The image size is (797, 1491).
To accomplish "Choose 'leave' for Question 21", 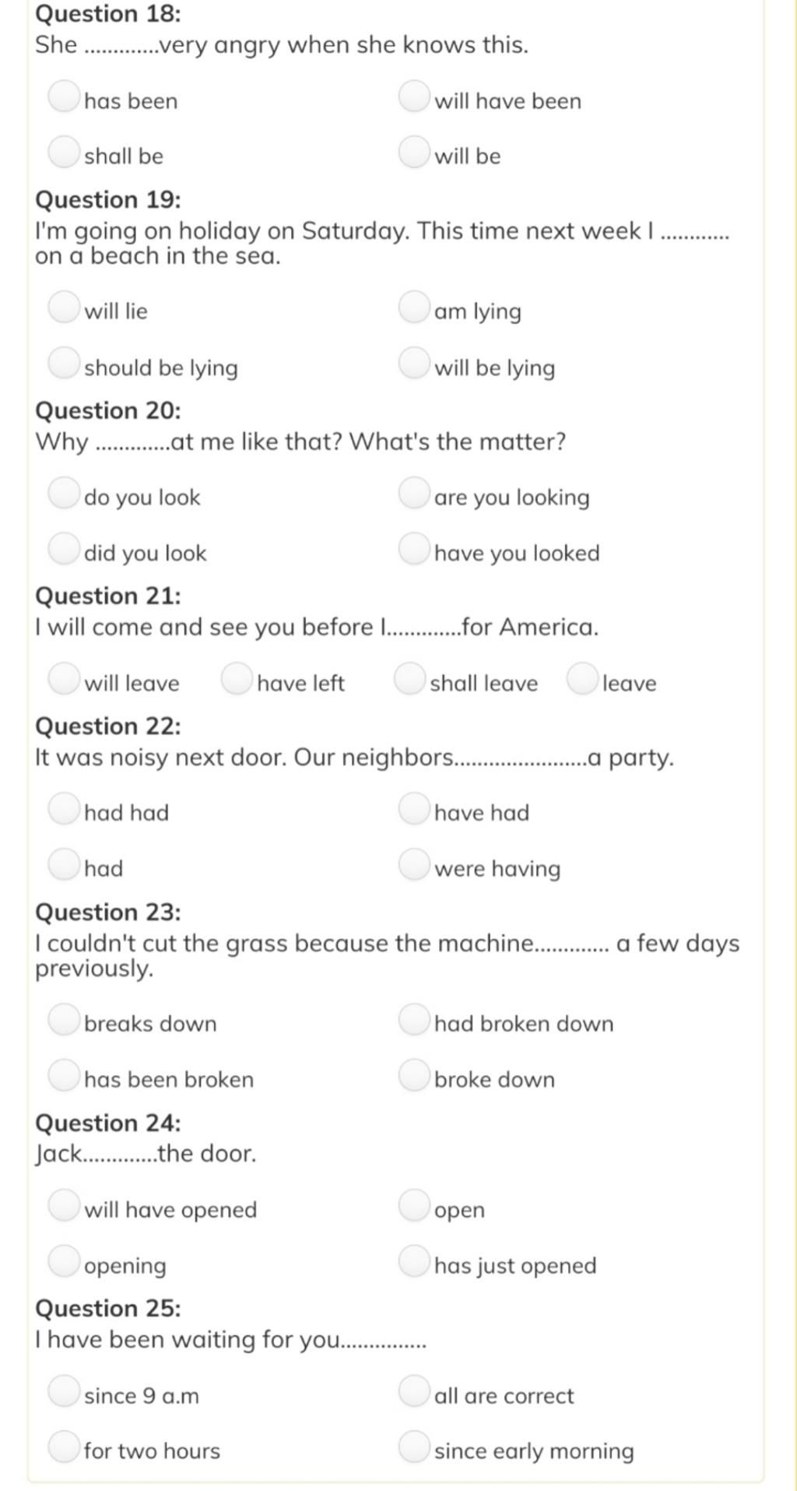I will (x=582, y=678).
